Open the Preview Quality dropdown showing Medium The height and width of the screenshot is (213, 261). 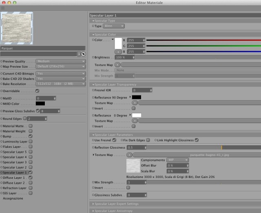(x=61, y=61)
